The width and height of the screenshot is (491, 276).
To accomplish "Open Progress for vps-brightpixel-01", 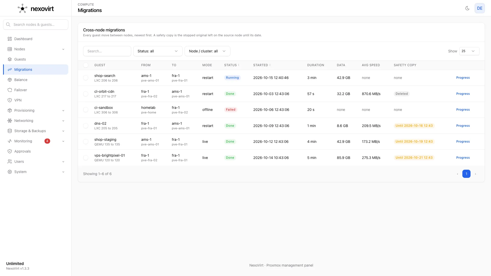I will coord(463,158).
